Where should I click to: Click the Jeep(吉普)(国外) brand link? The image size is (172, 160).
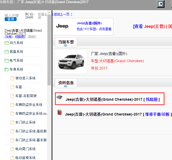click(89, 23)
